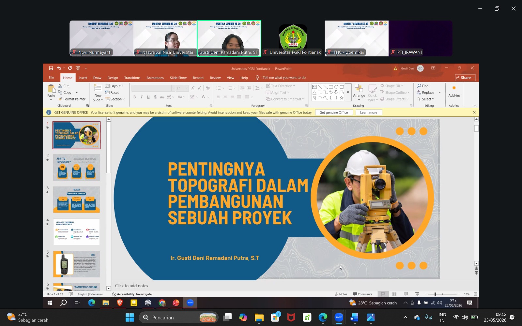Click the Share button
The height and width of the screenshot is (326, 522).
click(465, 78)
